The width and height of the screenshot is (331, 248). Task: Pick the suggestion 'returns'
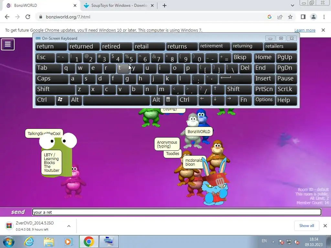182,46
